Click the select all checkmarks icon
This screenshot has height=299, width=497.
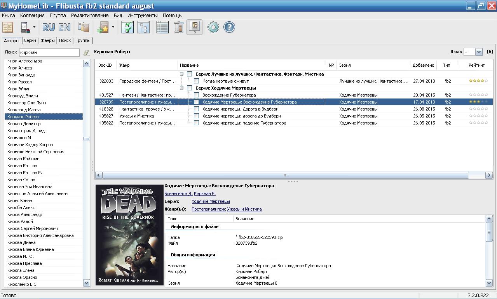coord(127,27)
